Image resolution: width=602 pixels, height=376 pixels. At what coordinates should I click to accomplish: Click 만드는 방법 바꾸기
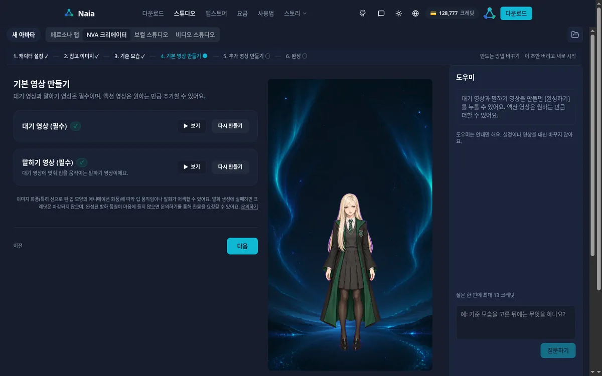[x=500, y=56]
